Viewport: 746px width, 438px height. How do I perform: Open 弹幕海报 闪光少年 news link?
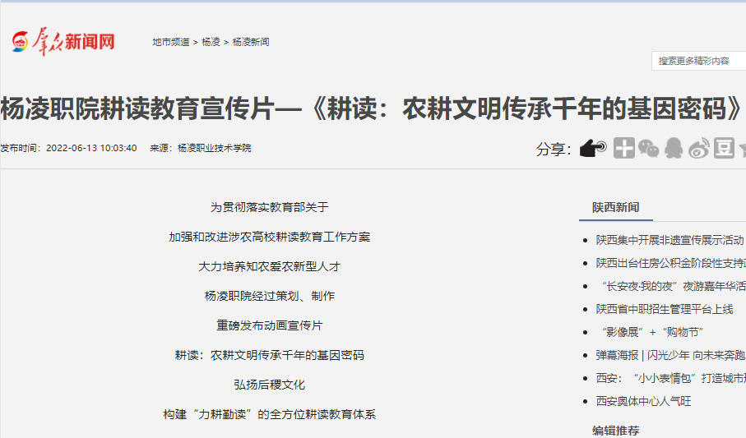(x=670, y=355)
